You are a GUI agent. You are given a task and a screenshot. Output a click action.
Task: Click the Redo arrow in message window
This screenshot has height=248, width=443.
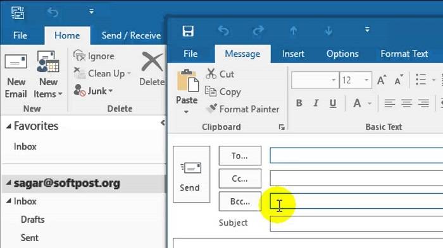tap(258, 30)
